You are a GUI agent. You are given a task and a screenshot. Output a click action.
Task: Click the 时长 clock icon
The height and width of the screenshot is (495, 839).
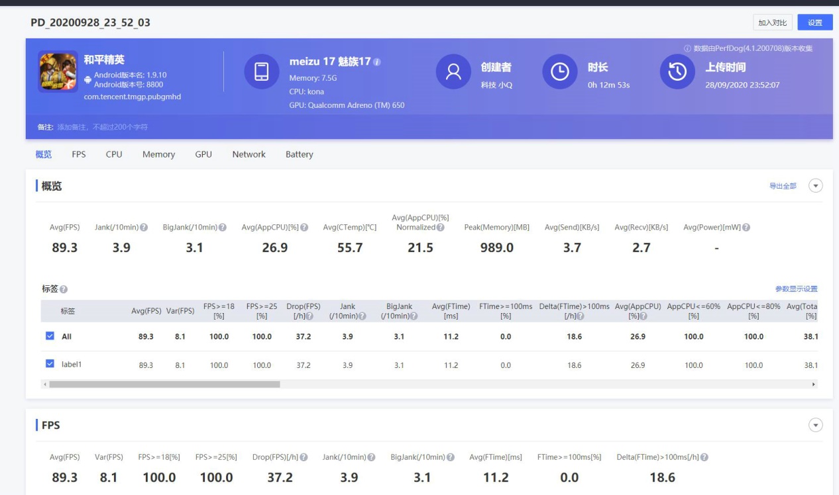coord(560,71)
